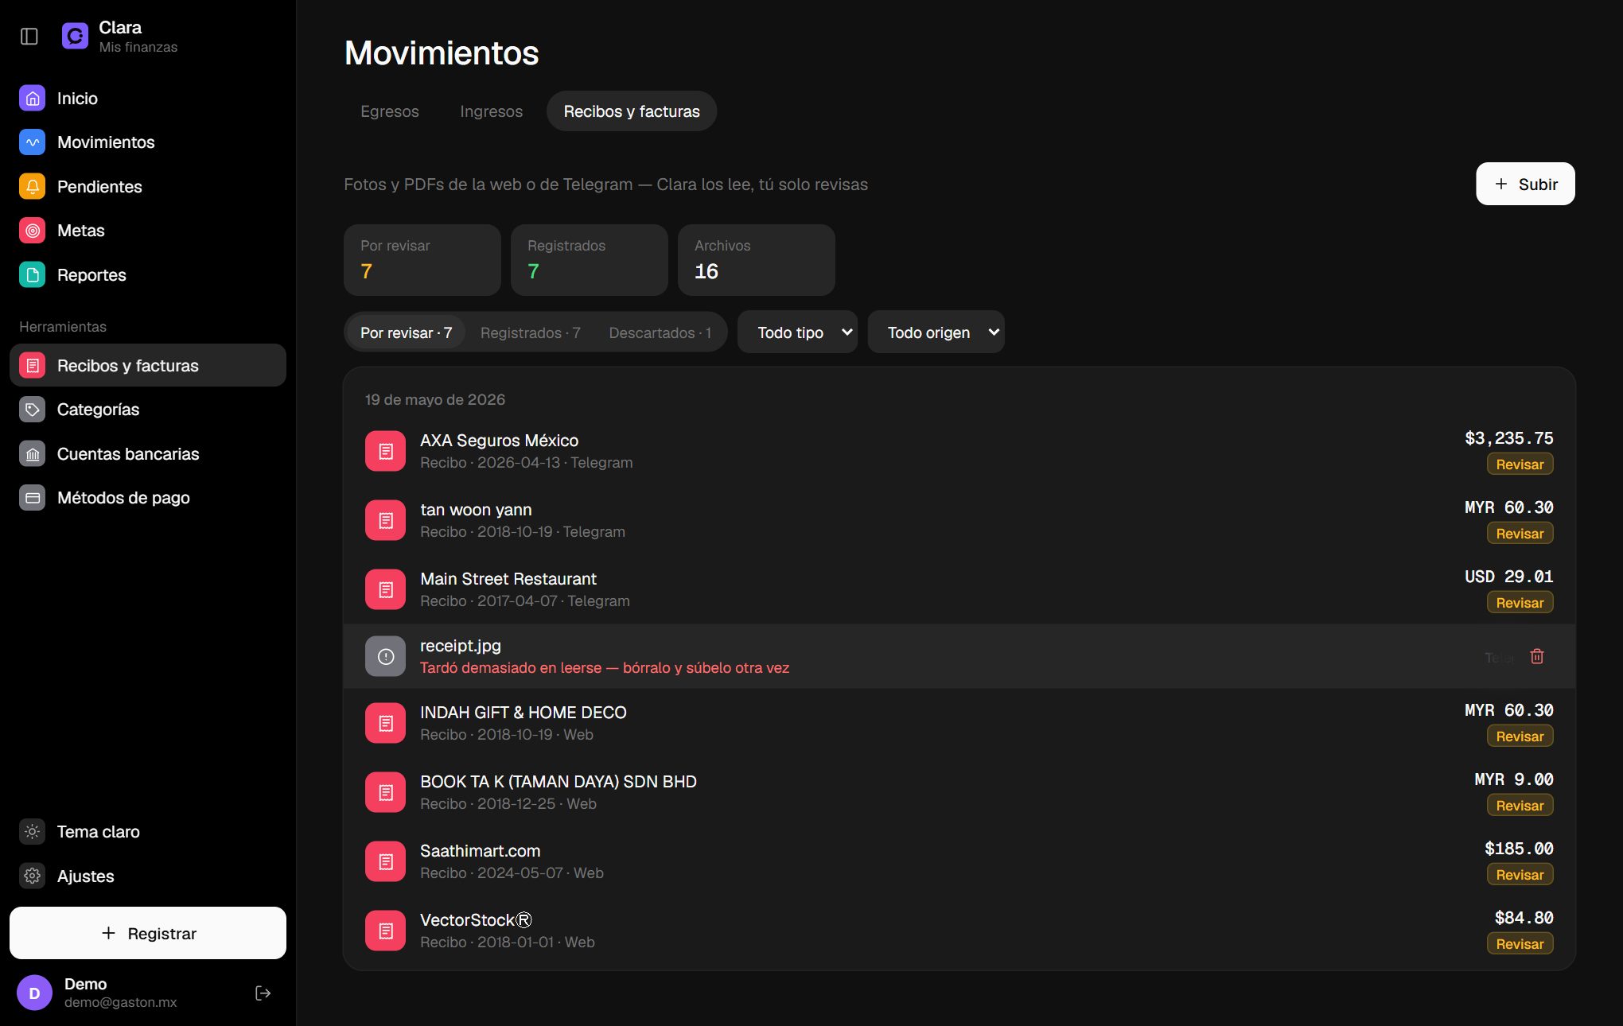Collapse the sidebar panel icon
Viewport: 1623px width, 1026px height.
click(29, 37)
